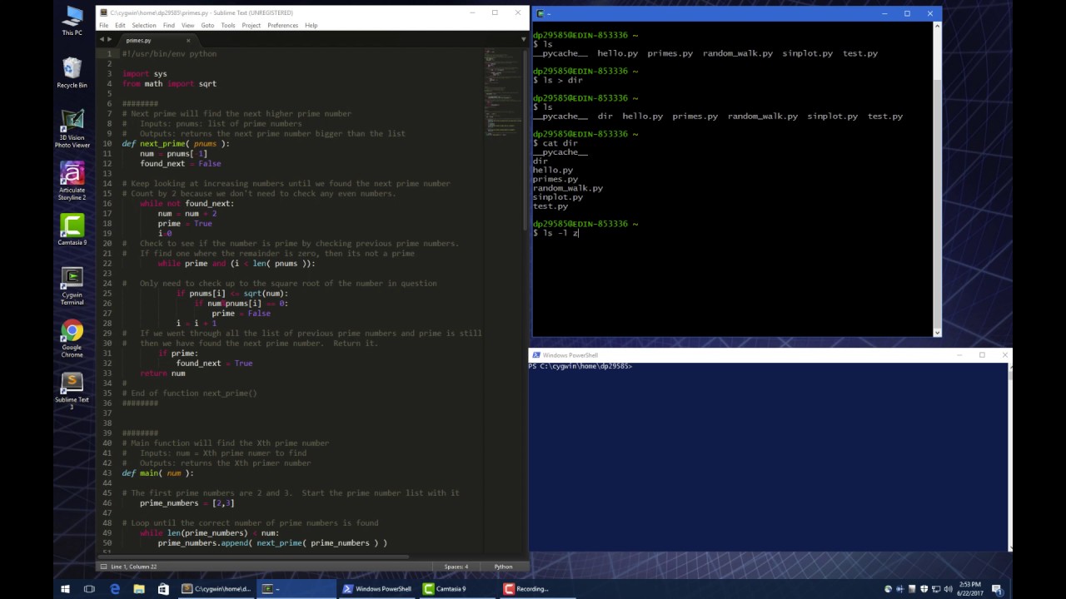The image size is (1066, 599).
Task: Open Sublime Text View menu
Action: (188, 25)
